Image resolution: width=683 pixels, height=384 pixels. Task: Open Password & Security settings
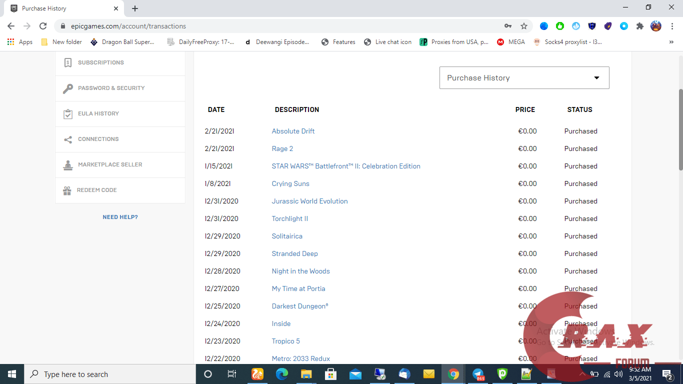pos(120,88)
